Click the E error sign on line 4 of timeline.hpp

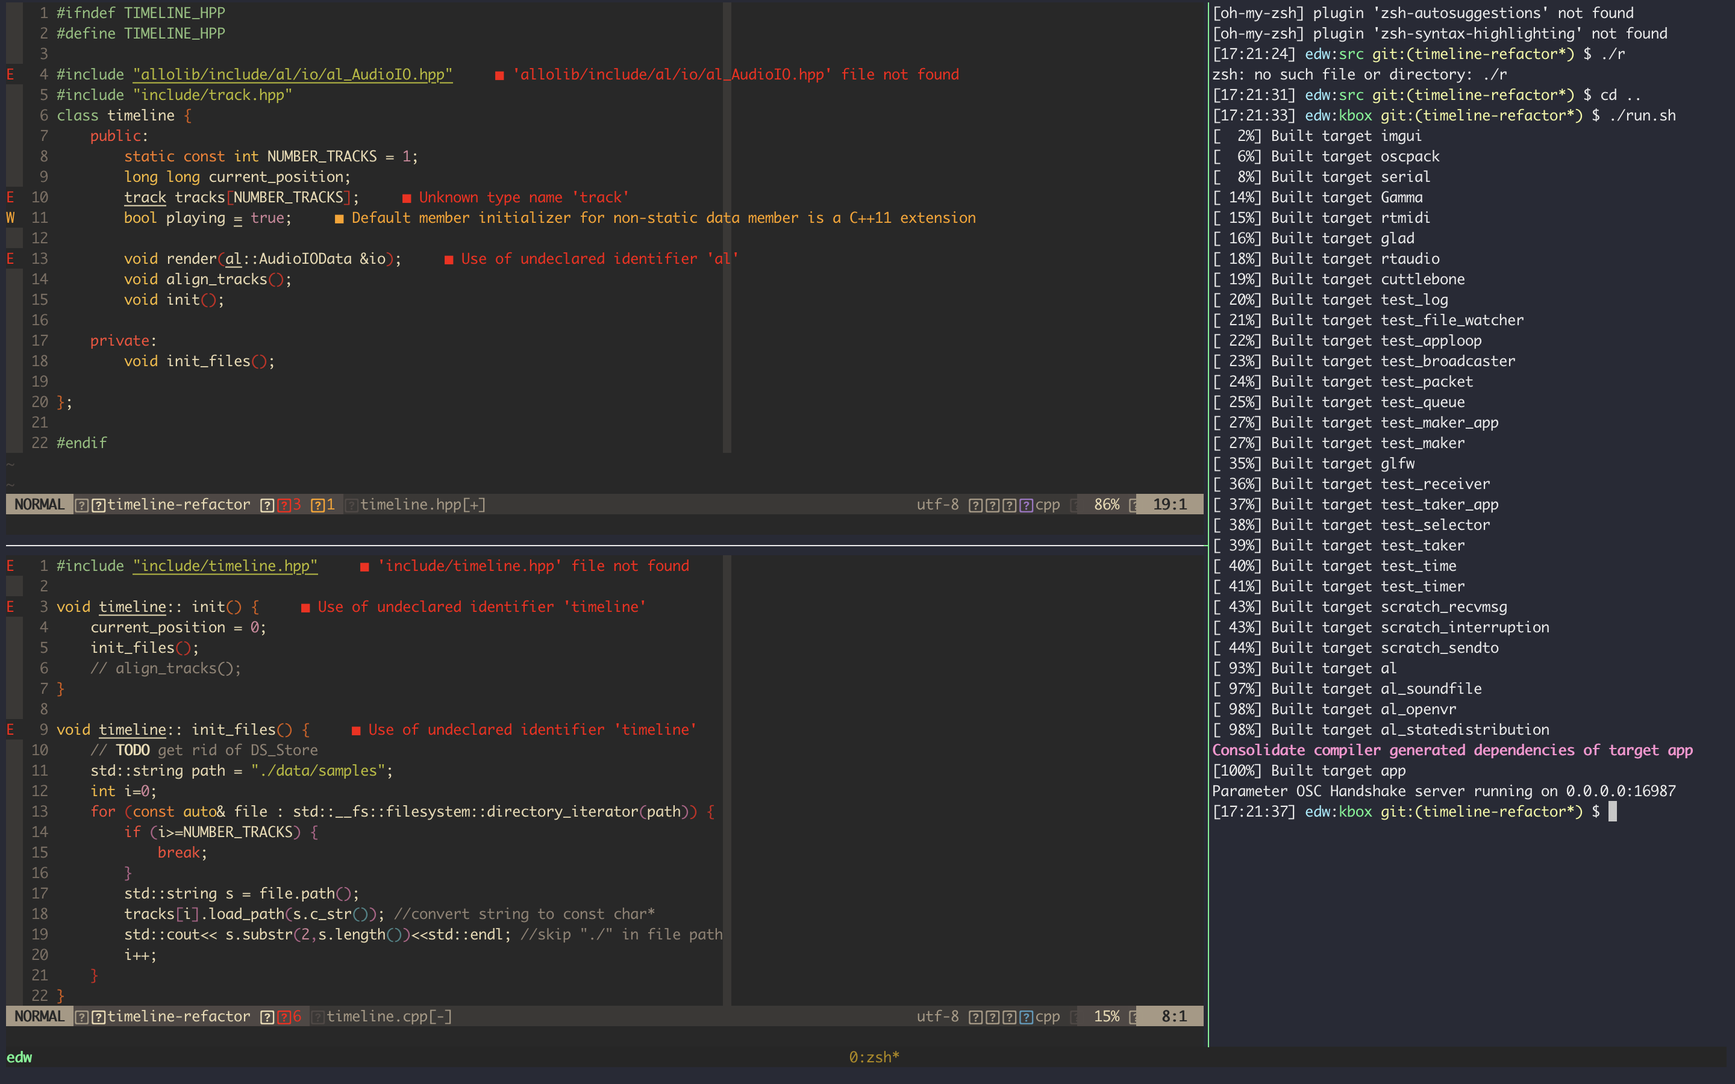pyautogui.click(x=10, y=75)
